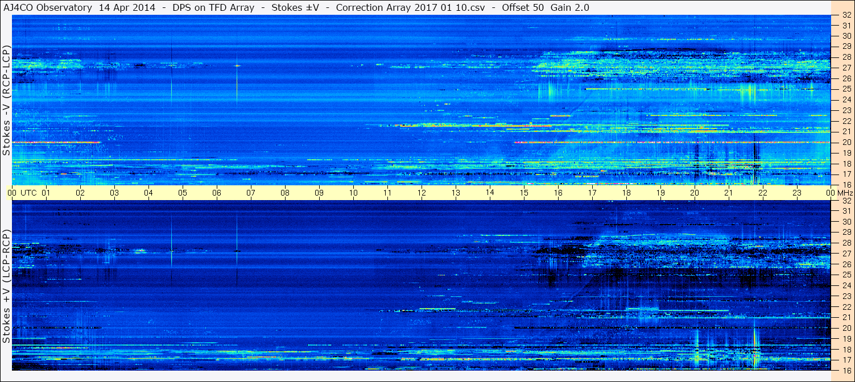Select the "UTC" label on the time axis
855x382 pixels.
point(28,193)
